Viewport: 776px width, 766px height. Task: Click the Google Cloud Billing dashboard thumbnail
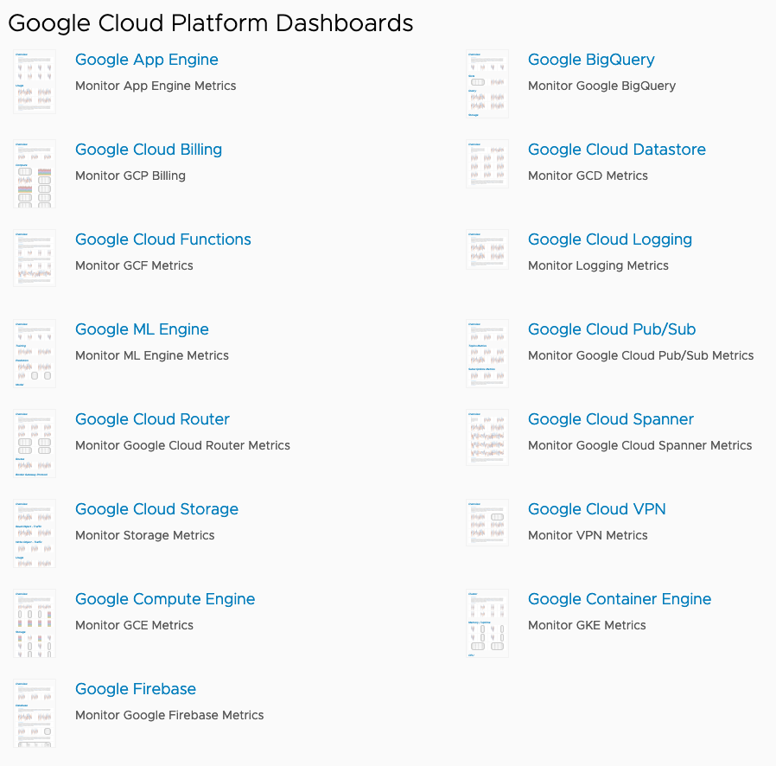35,174
